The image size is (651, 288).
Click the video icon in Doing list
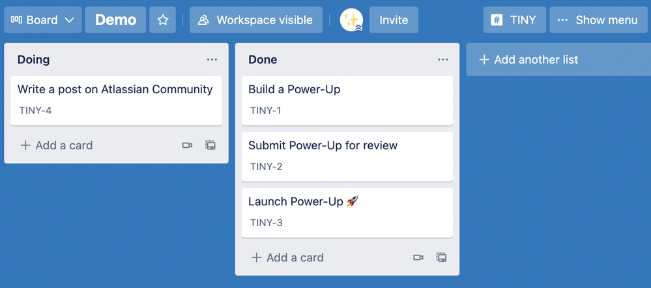click(187, 145)
